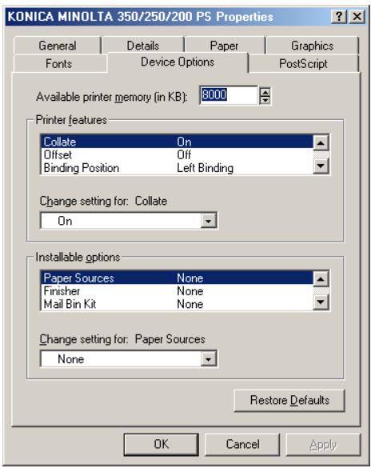Click the Cancel button

point(242,445)
